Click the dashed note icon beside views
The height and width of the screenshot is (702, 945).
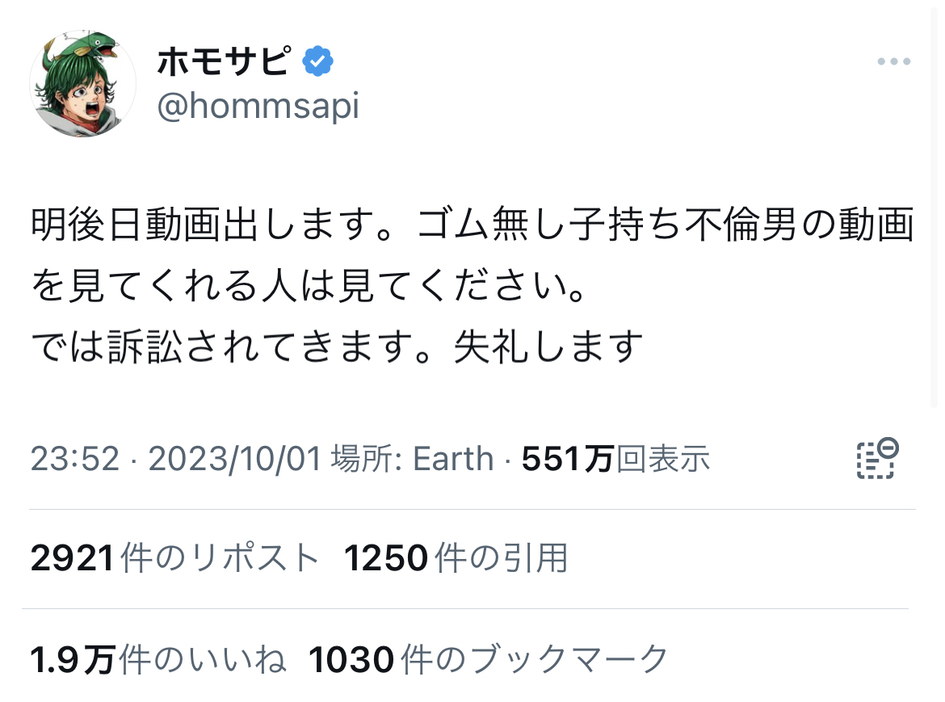coord(877,459)
